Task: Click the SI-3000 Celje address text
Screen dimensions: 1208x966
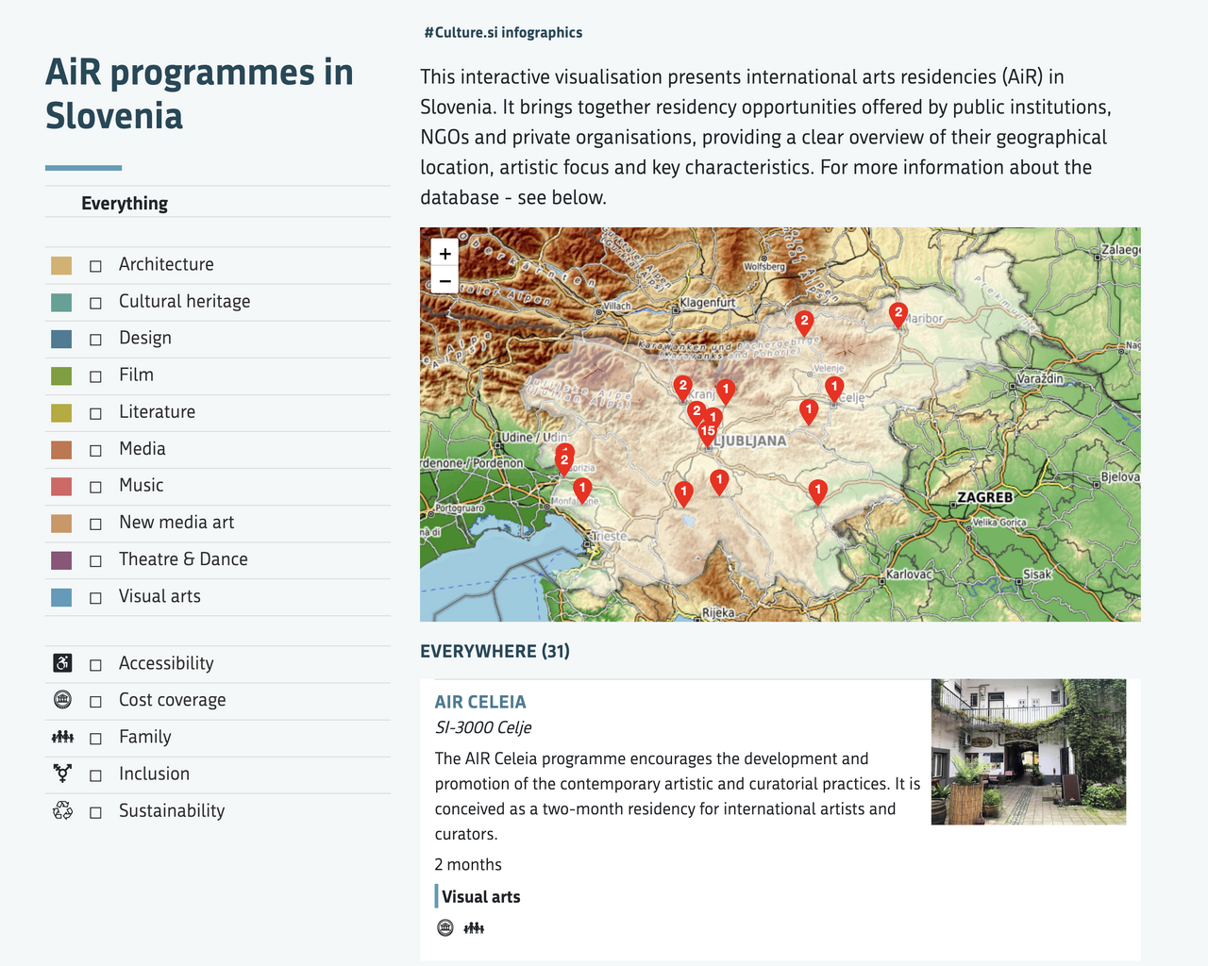Action: point(483,727)
